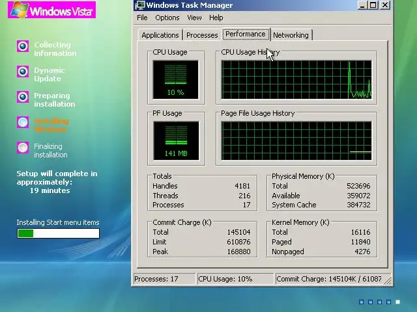
Task: Click status bar 'Processes: 17' entry
Action: (164, 279)
